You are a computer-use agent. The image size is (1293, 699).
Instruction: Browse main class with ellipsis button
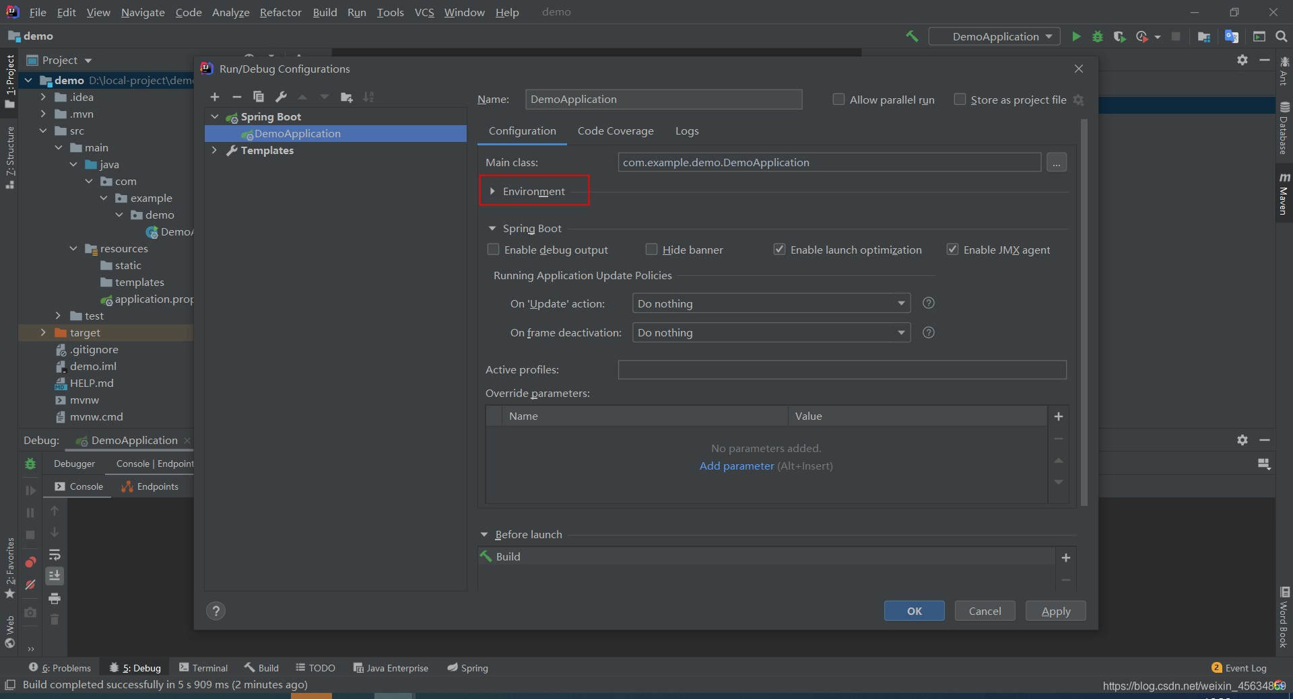(x=1057, y=162)
